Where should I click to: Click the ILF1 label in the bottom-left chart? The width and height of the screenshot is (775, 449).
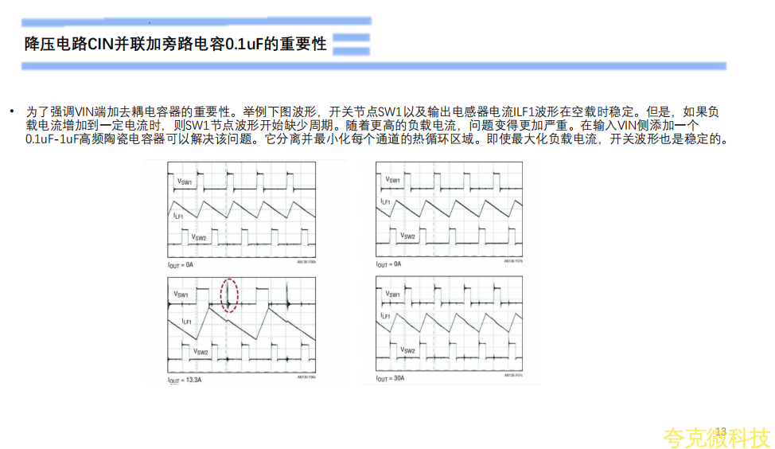tap(185, 321)
